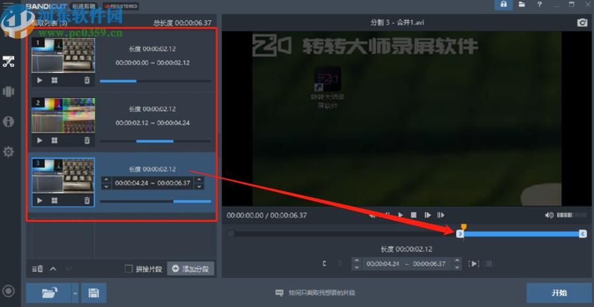This screenshot has width=594, height=307.
Task: Increase segment 3 start time with up arrow
Action: (x=106, y=180)
